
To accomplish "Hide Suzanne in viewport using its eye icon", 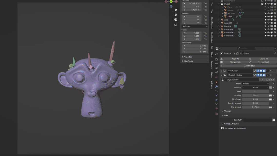I will tap(269, 13).
